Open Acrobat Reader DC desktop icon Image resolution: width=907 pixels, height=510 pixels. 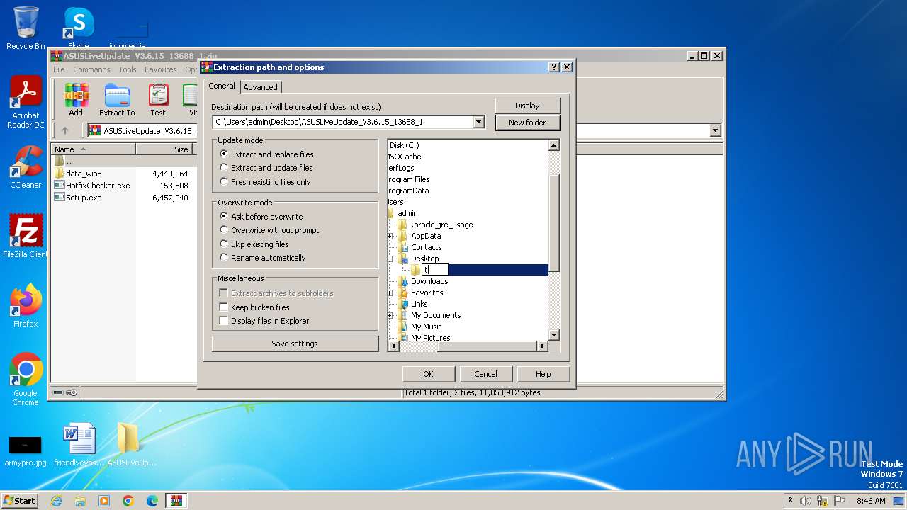pyautogui.click(x=26, y=103)
